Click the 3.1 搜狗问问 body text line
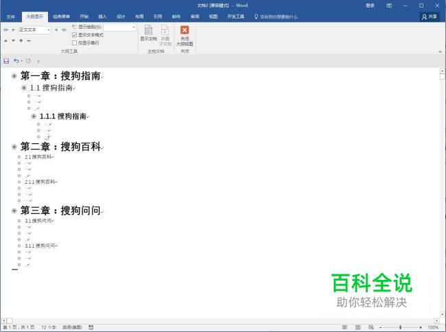Viewport: 446px width, 332px height. [38, 221]
